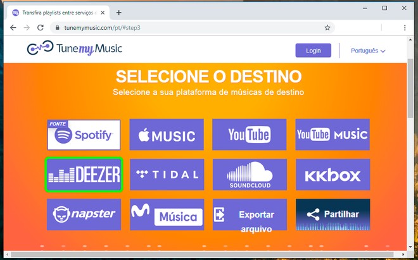
Task: Click the Exportar arquivo option
Action: coord(250,214)
